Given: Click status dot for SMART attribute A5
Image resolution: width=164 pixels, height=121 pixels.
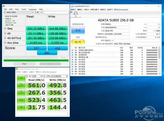Looking at the screenshot, I should tap(73, 69).
